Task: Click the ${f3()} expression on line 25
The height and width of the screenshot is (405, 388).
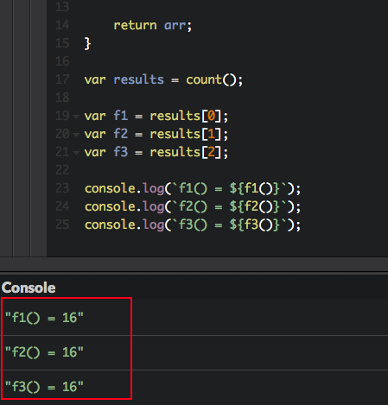Action: 254,225
